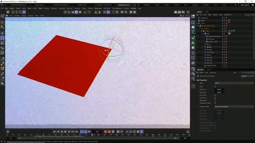Screen dimensions: 255x143
Task: Open the Objects manager Tags menu
Action: [x=221, y=15]
